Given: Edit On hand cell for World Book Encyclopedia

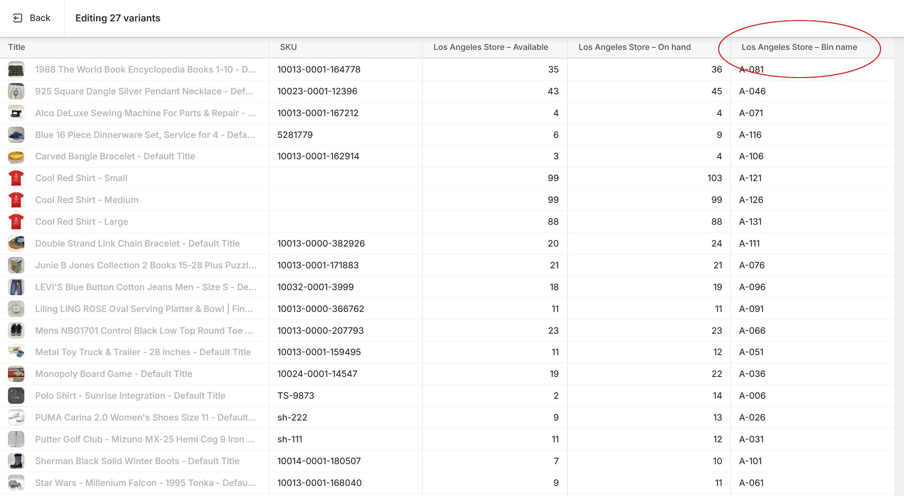Looking at the screenshot, I should 649,70.
